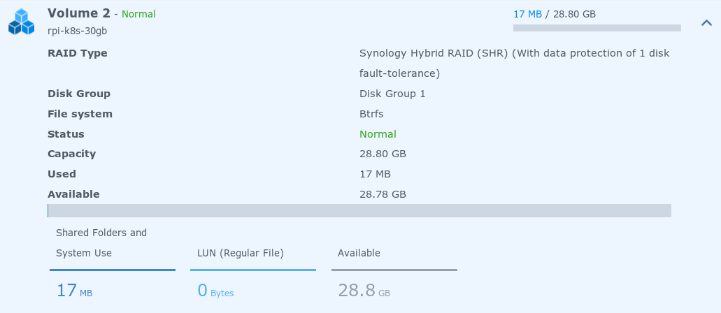
Task: Select the 28.78 GB available value
Action: pyautogui.click(x=383, y=194)
